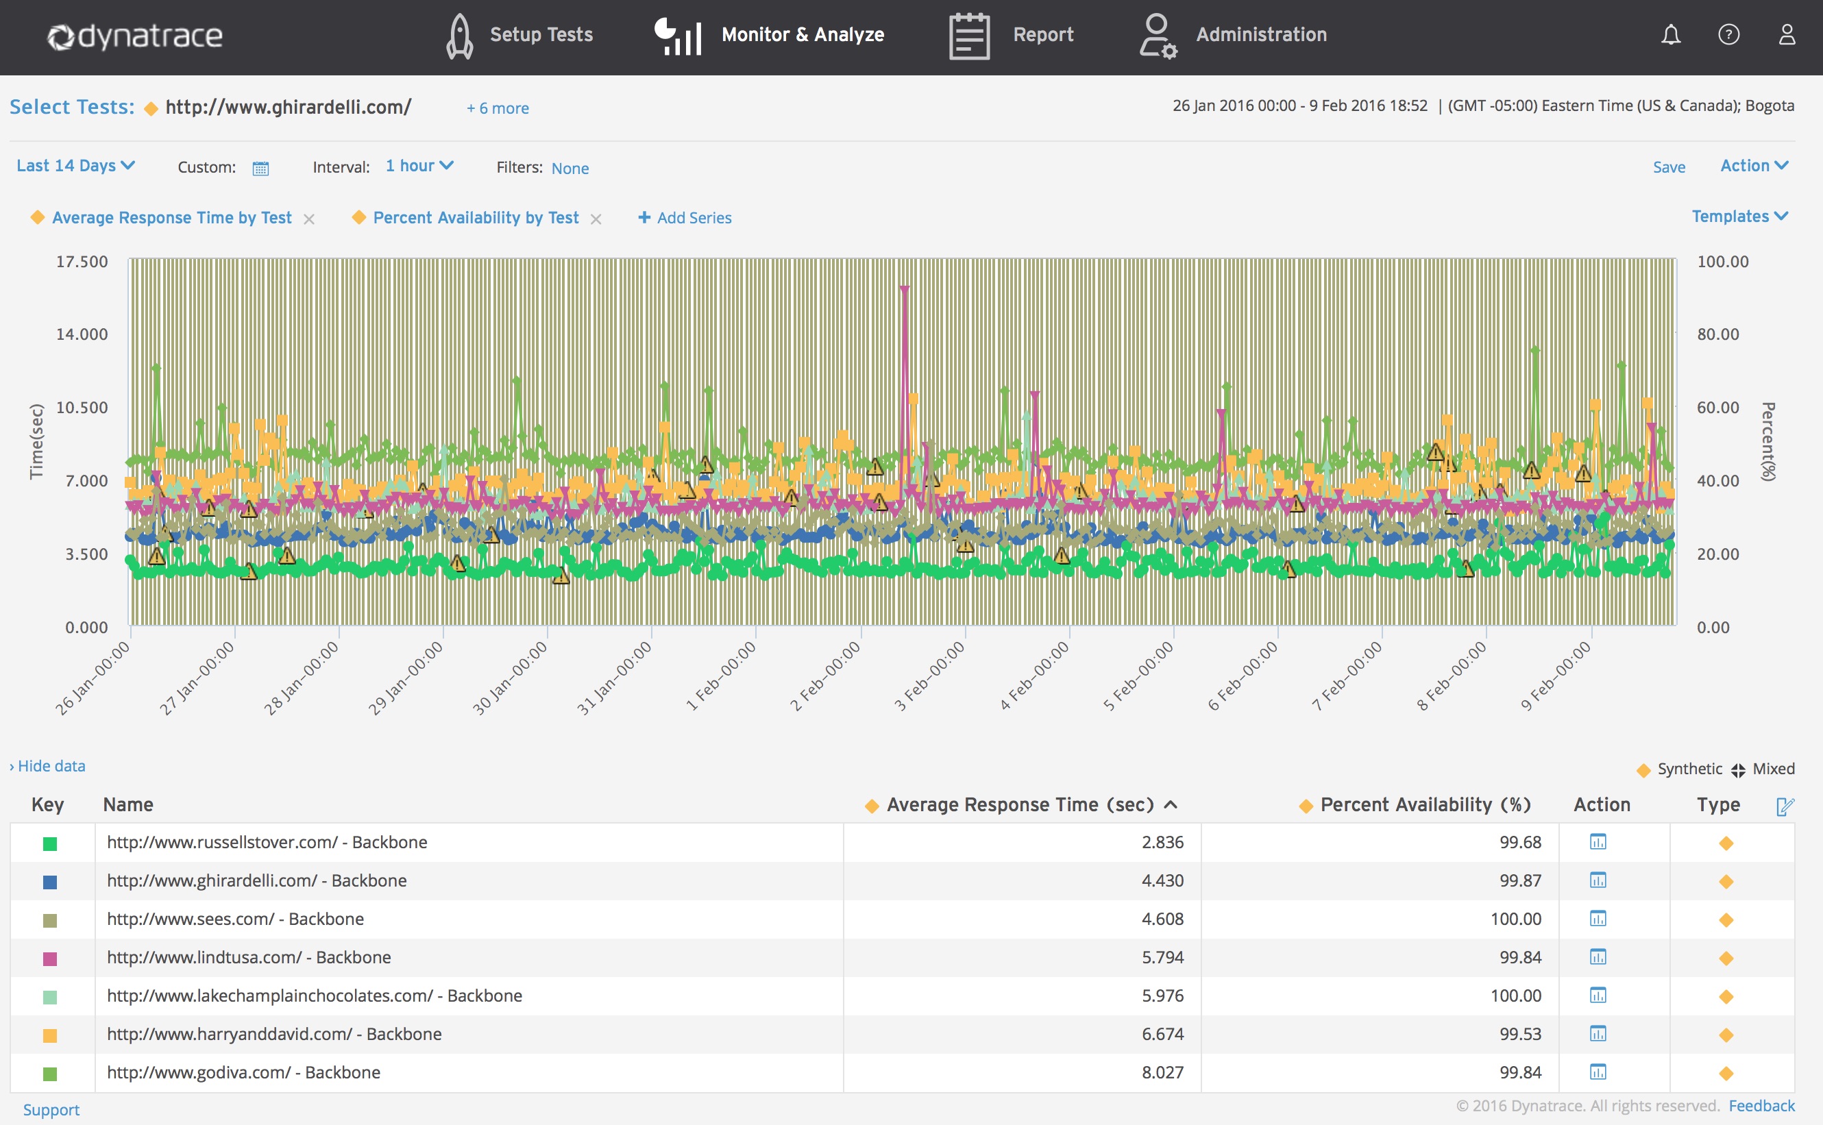Open the 1 hour interval dropdown
Image resolution: width=1823 pixels, height=1125 pixels.
click(419, 165)
